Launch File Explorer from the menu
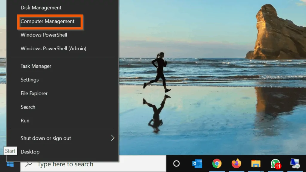The height and width of the screenshot is (172, 306). pos(62,93)
